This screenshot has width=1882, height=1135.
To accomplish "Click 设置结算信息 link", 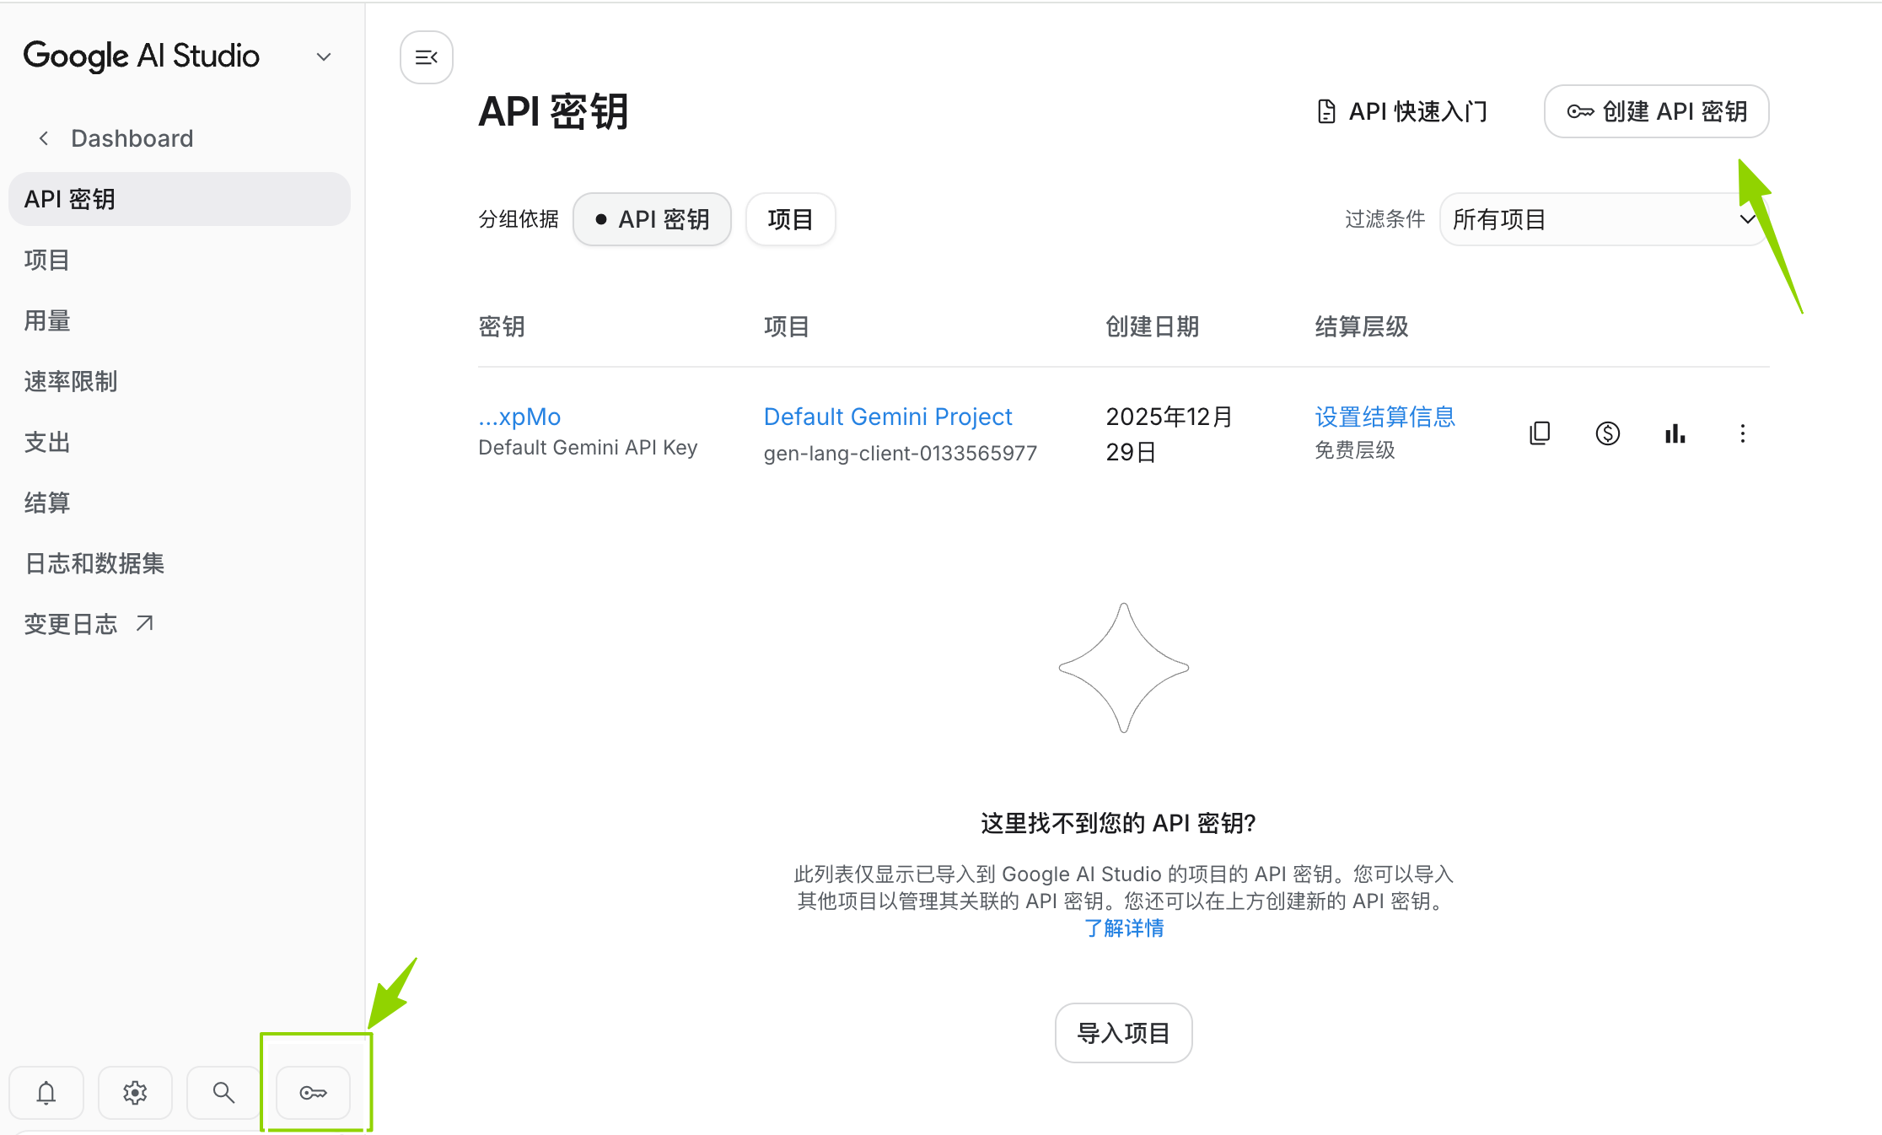I will [1385, 417].
